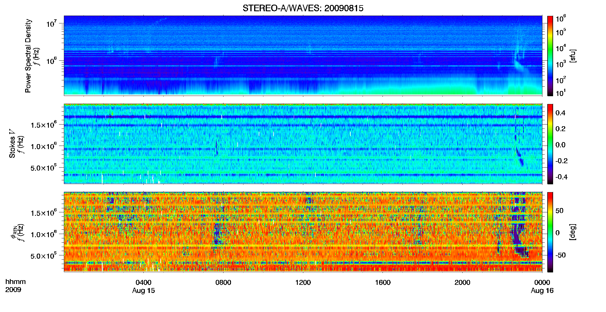Select the 0.2 value on the Stokes color scale
Screen dimensions: 606x312
tap(560, 129)
